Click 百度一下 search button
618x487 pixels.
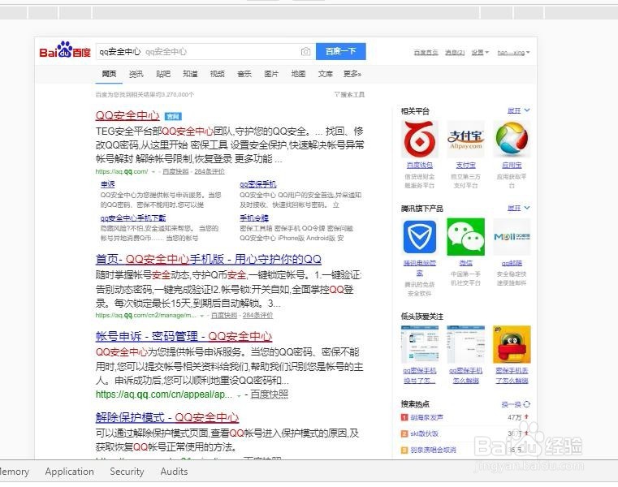341,51
